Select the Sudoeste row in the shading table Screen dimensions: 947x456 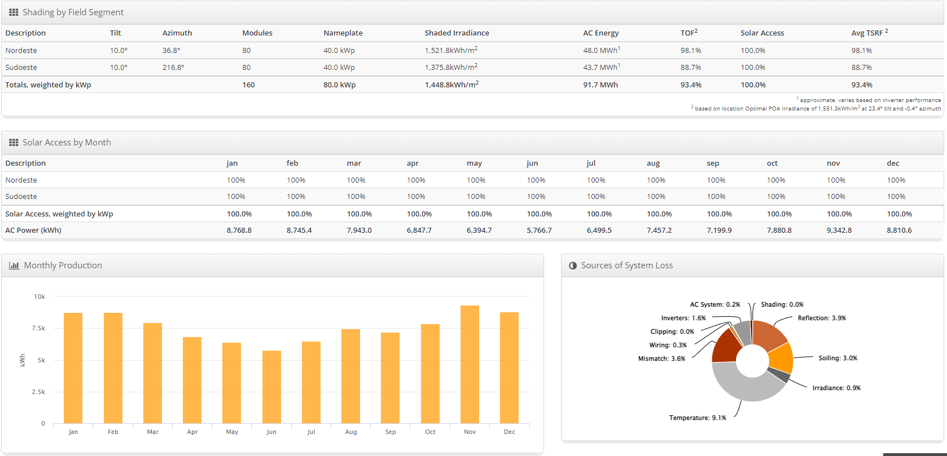coord(21,68)
